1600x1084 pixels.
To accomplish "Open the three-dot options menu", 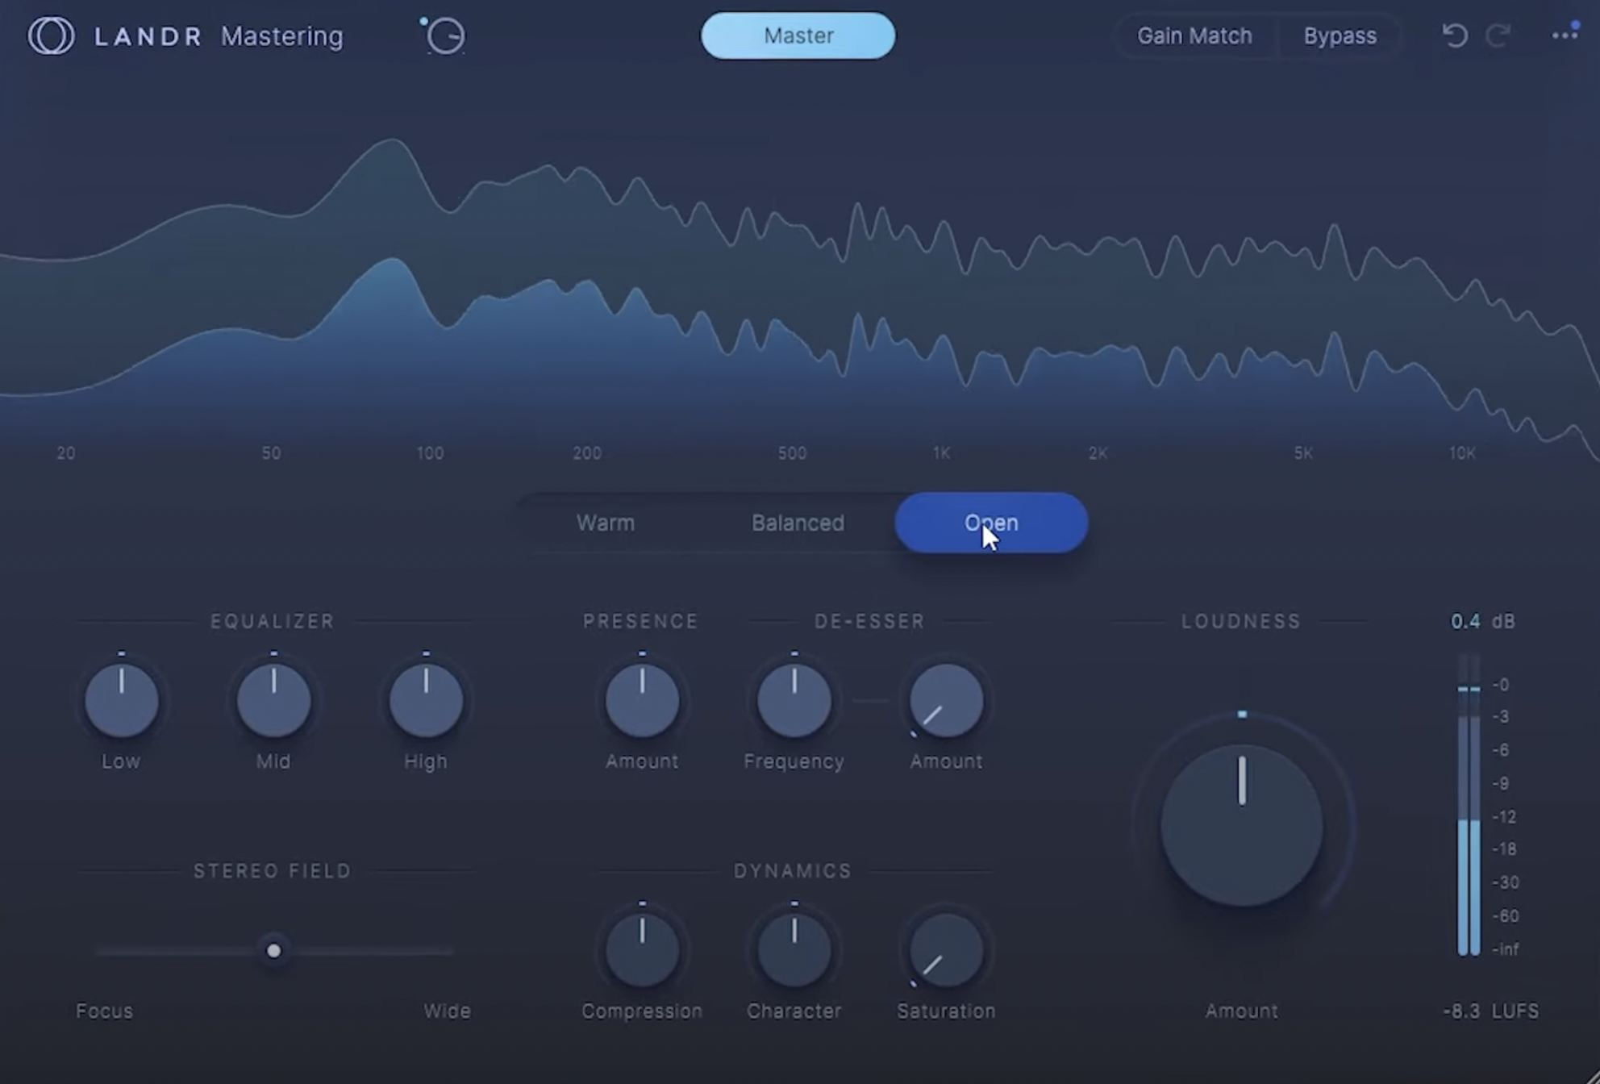I will coord(1565,35).
